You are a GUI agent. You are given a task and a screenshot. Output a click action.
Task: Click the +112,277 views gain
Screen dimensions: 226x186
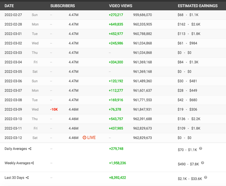(x=116, y=90)
